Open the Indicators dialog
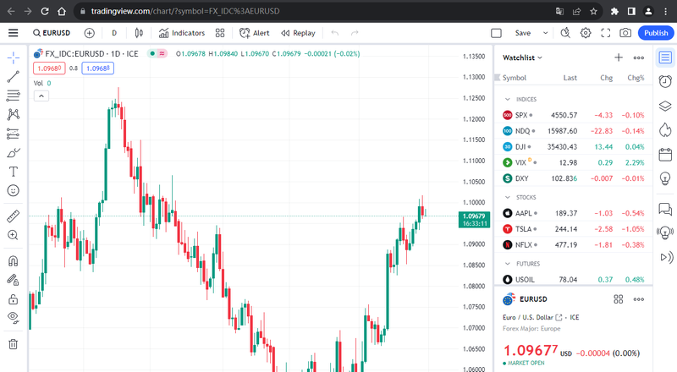 pos(182,33)
